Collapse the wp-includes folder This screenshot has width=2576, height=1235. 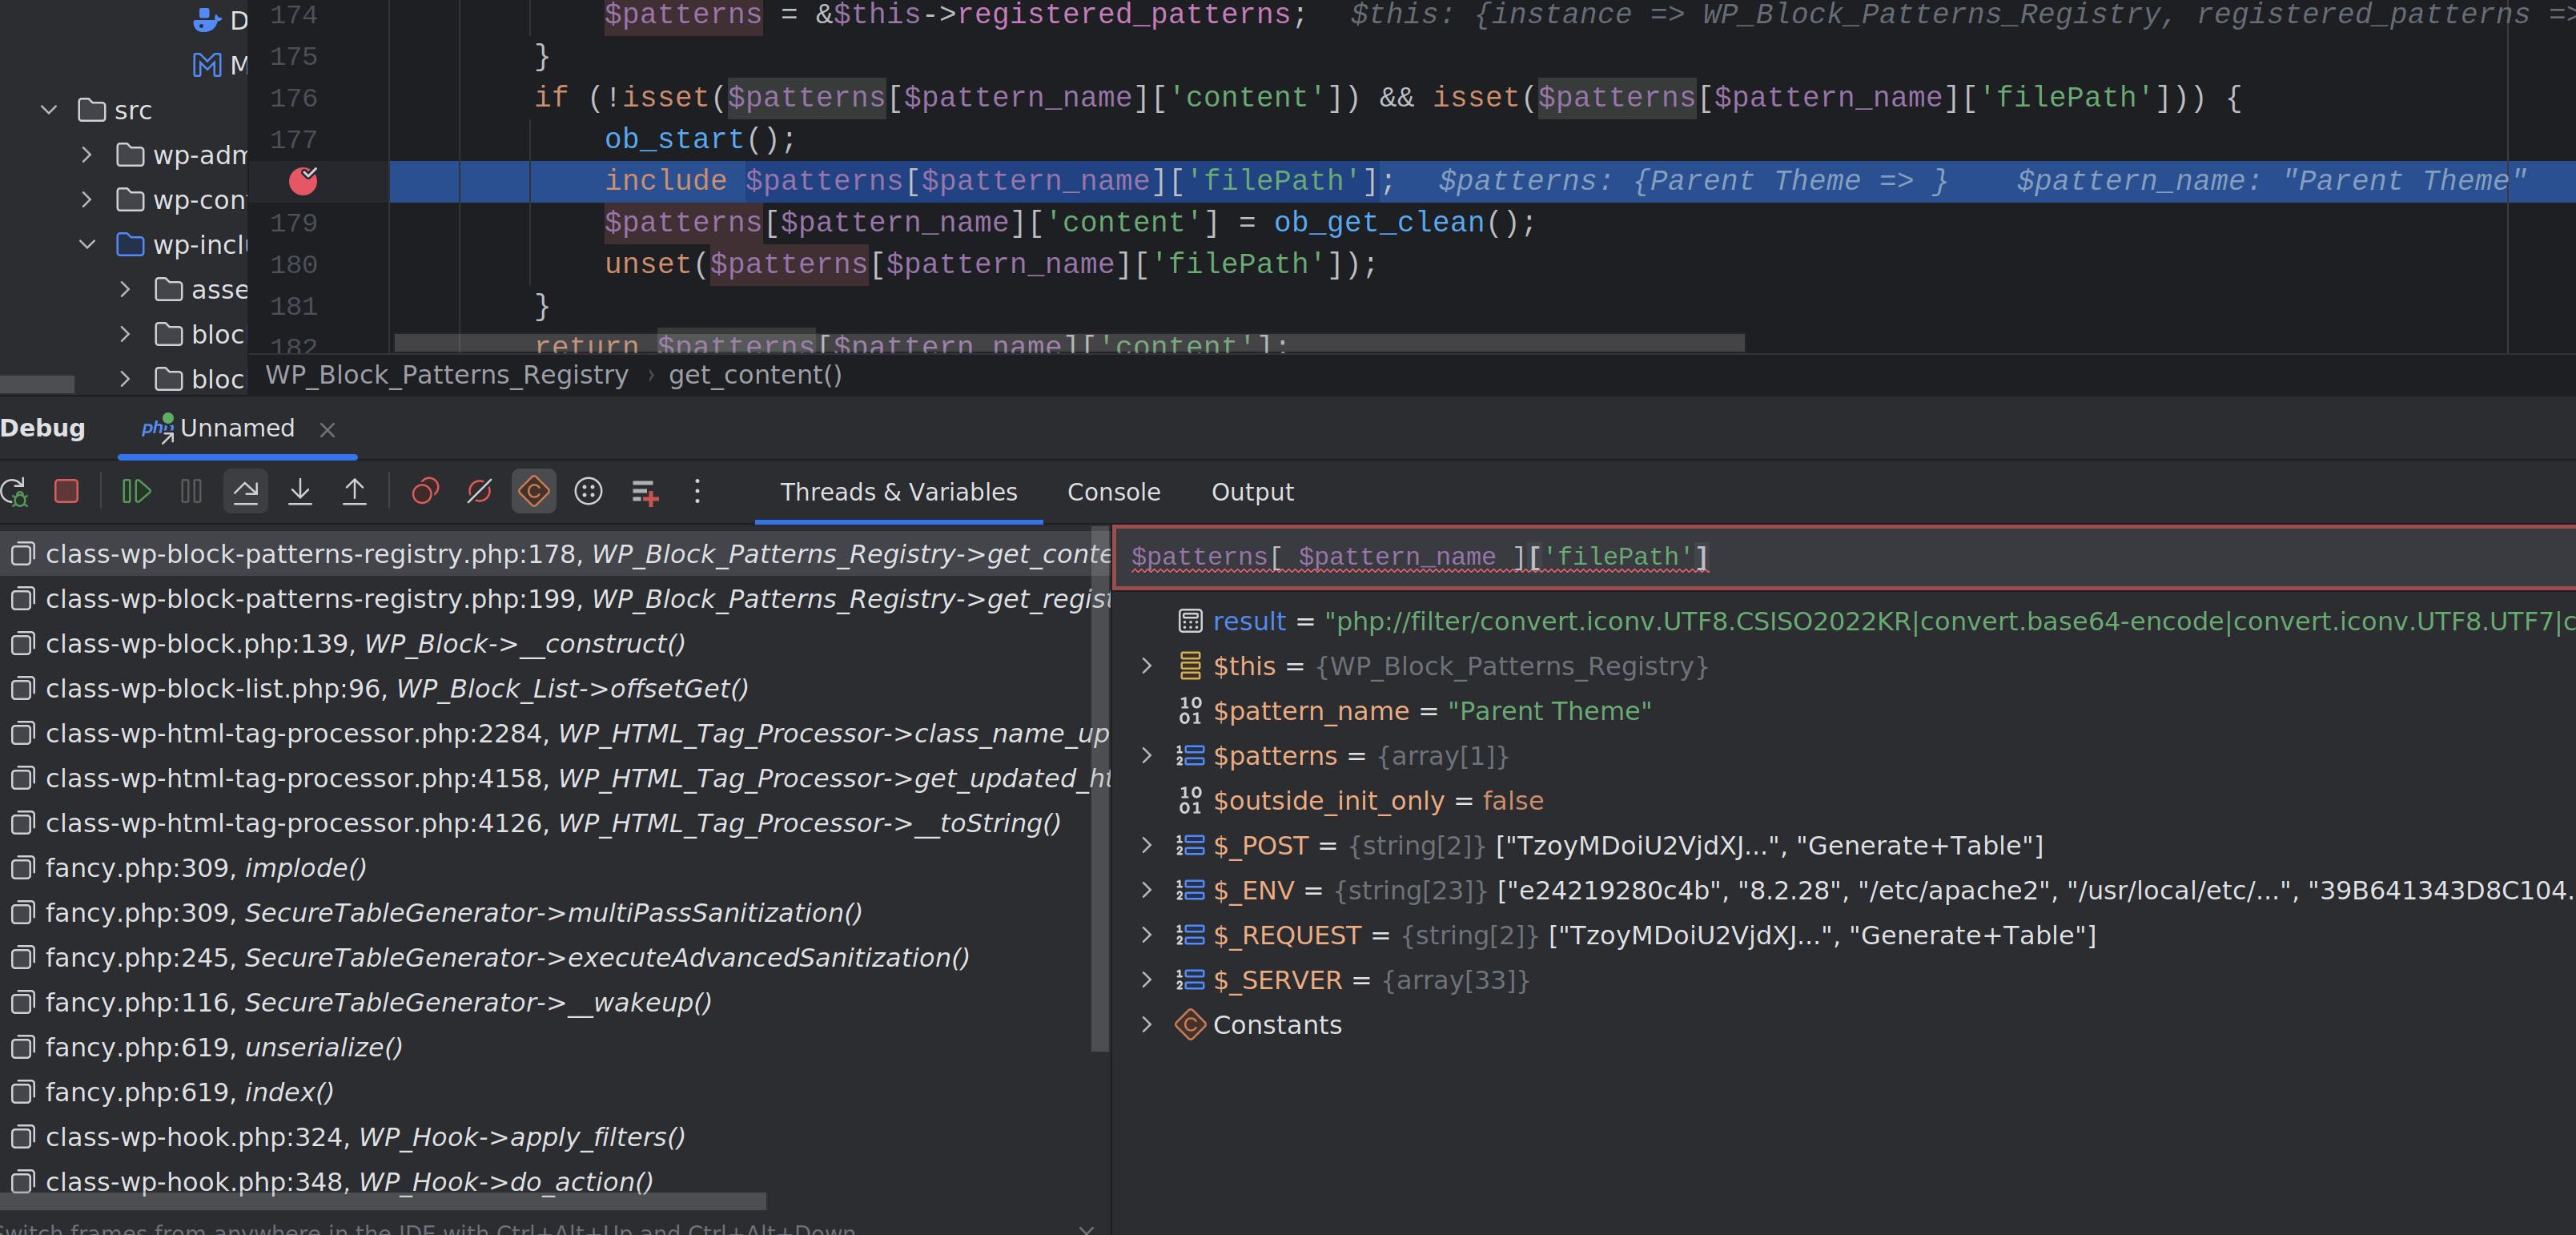[x=87, y=245]
